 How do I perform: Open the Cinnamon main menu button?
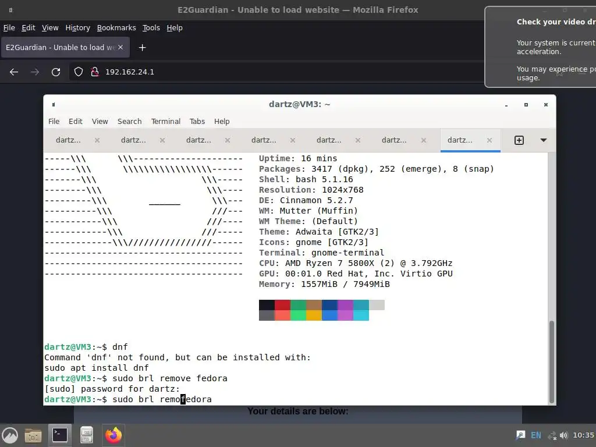click(10, 435)
